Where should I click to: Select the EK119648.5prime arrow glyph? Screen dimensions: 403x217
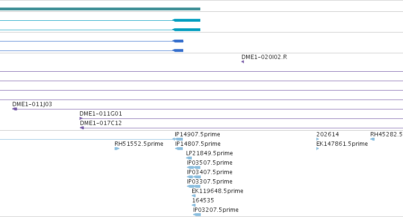pos(194,196)
